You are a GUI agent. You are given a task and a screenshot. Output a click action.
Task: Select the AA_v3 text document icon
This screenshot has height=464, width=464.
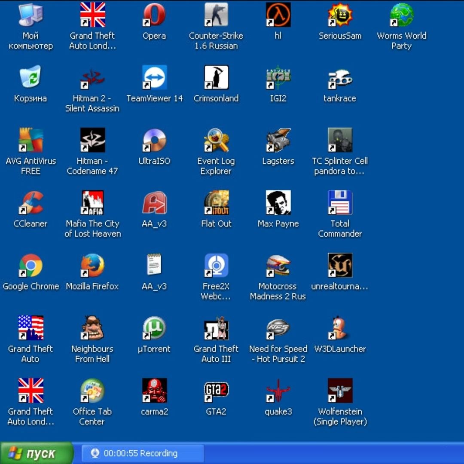pos(154,264)
